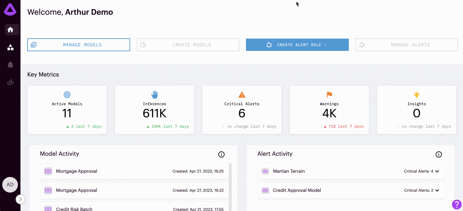This screenshot has width=463, height=211.
Task: Click the Inferences value 611K
Action: (x=154, y=113)
